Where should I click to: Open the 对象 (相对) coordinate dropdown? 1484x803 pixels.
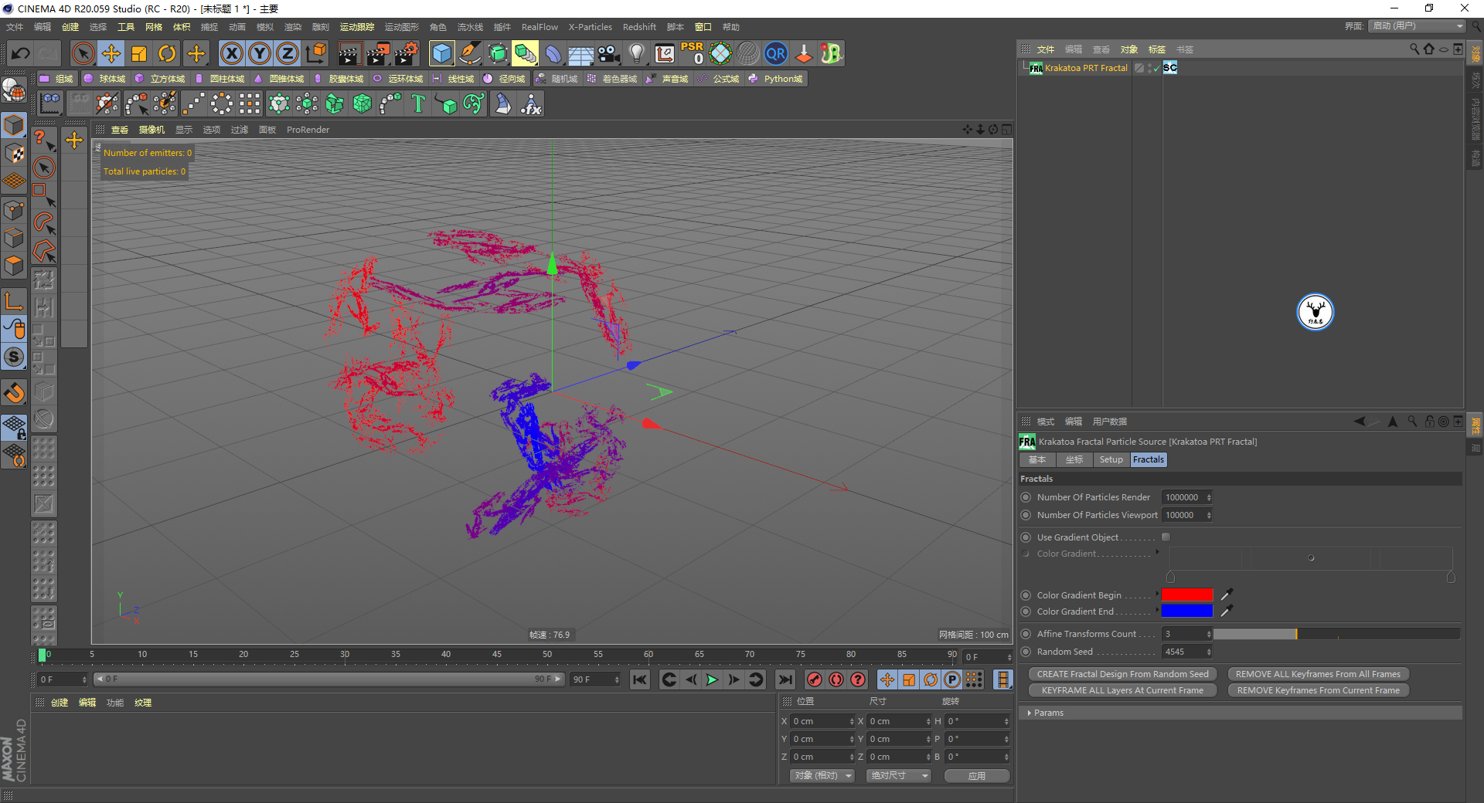[x=822, y=775]
